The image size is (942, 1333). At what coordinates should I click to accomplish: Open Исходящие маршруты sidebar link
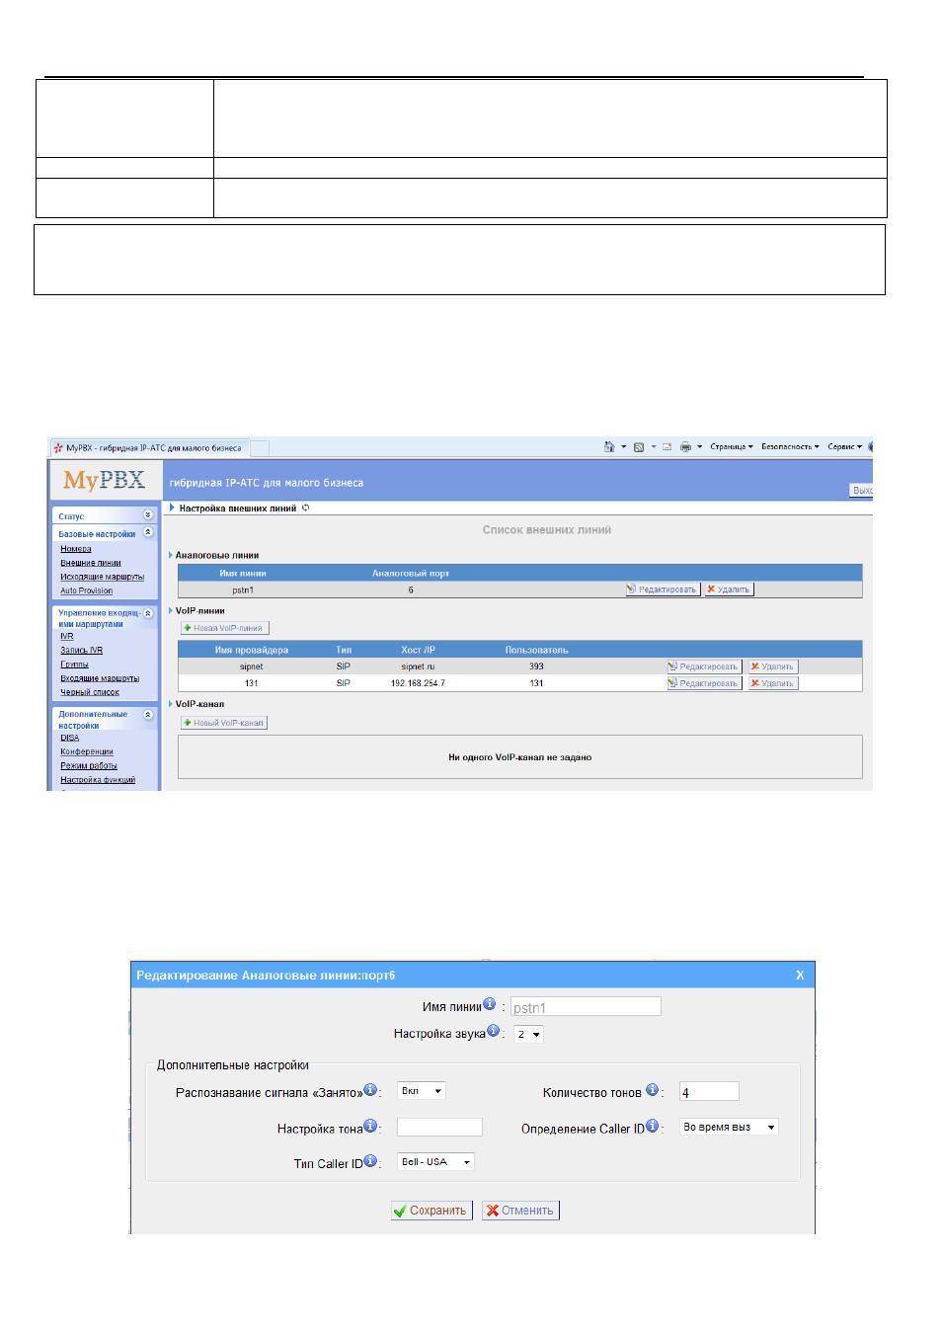(x=102, y=577)
